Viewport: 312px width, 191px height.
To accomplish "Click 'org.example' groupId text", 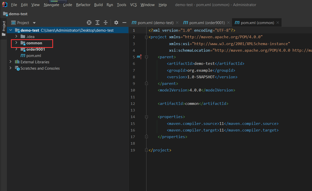I will pos(200,70).
